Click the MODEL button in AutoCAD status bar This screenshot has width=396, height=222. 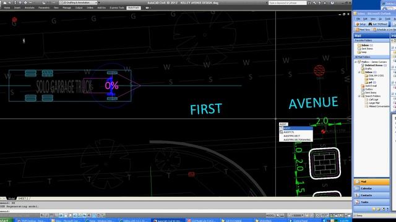(x=270, y=215)
